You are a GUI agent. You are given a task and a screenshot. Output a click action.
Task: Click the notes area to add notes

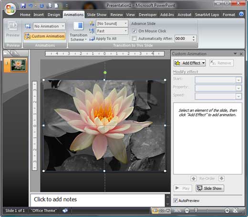(97, 200)
